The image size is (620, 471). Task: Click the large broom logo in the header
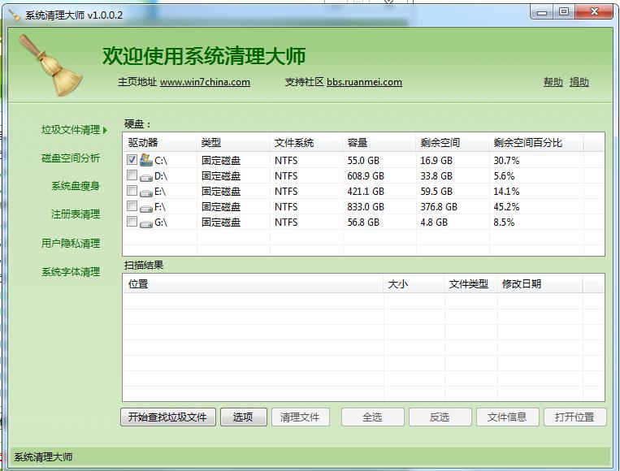[50, 65]
